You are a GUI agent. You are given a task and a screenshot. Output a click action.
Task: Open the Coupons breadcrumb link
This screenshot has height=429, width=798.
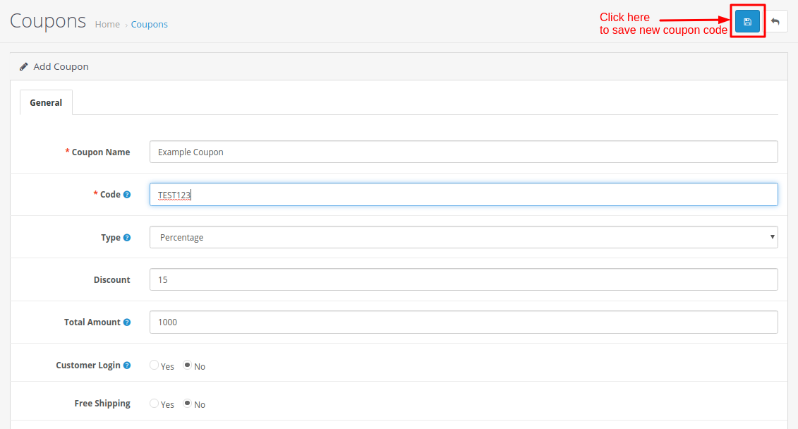point(149,25)
